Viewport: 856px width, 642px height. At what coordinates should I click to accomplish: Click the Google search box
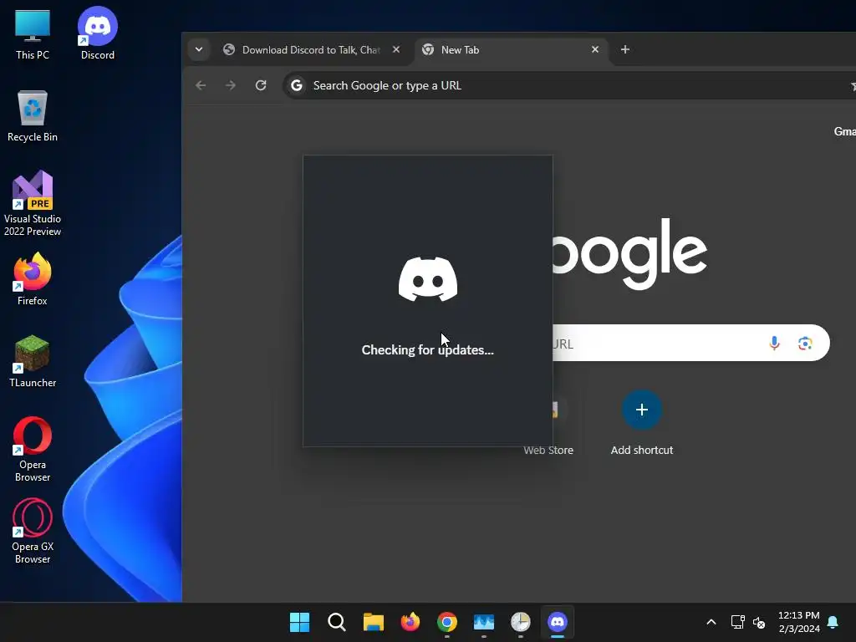pos(690,343)
